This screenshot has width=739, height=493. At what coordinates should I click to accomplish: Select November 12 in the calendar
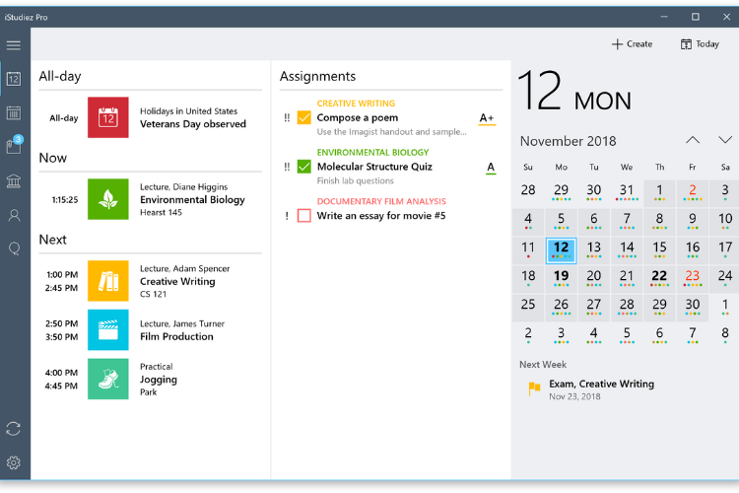(x=561, y=250)
